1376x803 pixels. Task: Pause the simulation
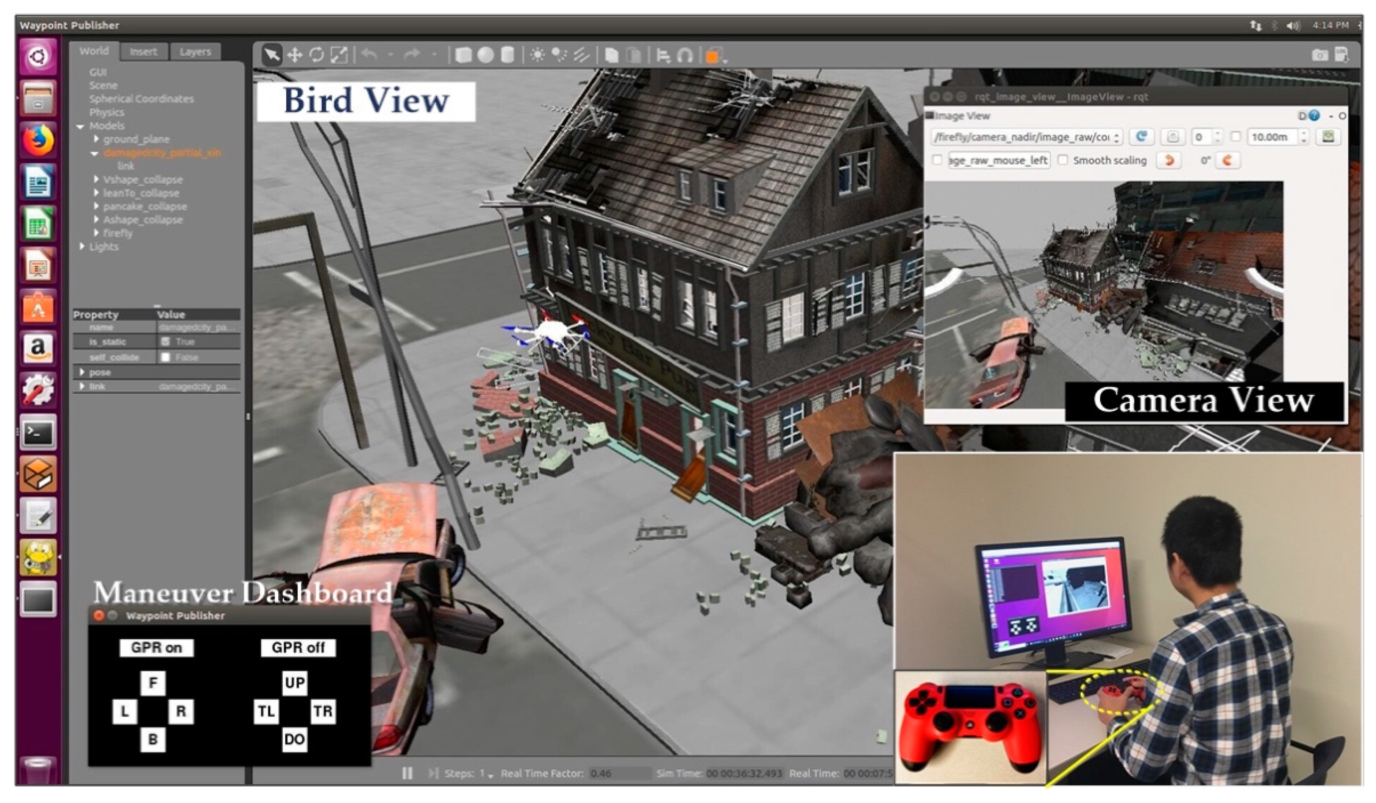407,773
